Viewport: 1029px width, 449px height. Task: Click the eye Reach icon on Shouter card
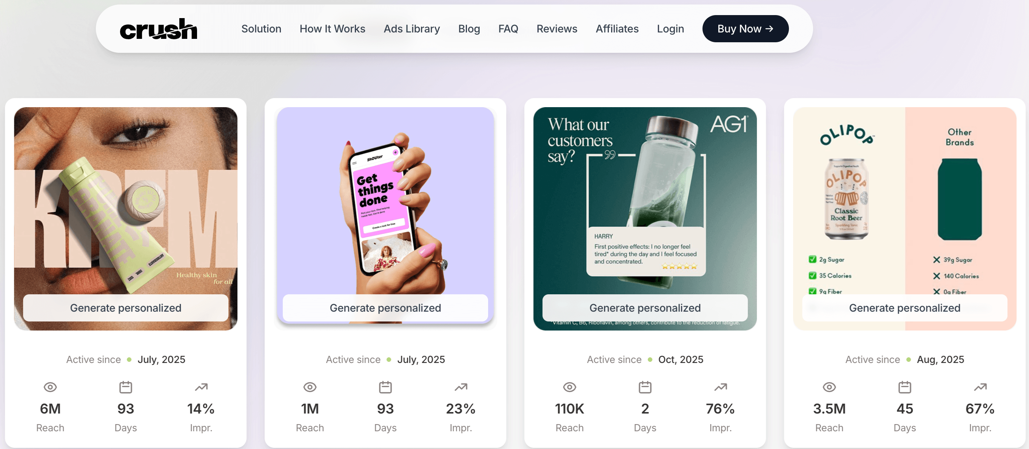pyautogui.click(x=310, y=387)
